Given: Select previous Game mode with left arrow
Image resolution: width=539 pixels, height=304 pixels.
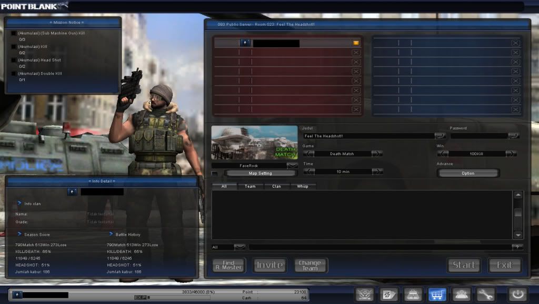Looking at the screenshot, I should pyautogui.click(x=308, y=154).
